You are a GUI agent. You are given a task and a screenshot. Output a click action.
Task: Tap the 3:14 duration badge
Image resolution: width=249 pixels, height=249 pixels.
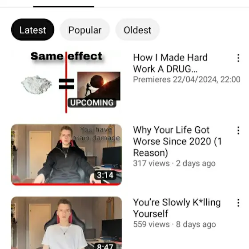coord(105,175)
